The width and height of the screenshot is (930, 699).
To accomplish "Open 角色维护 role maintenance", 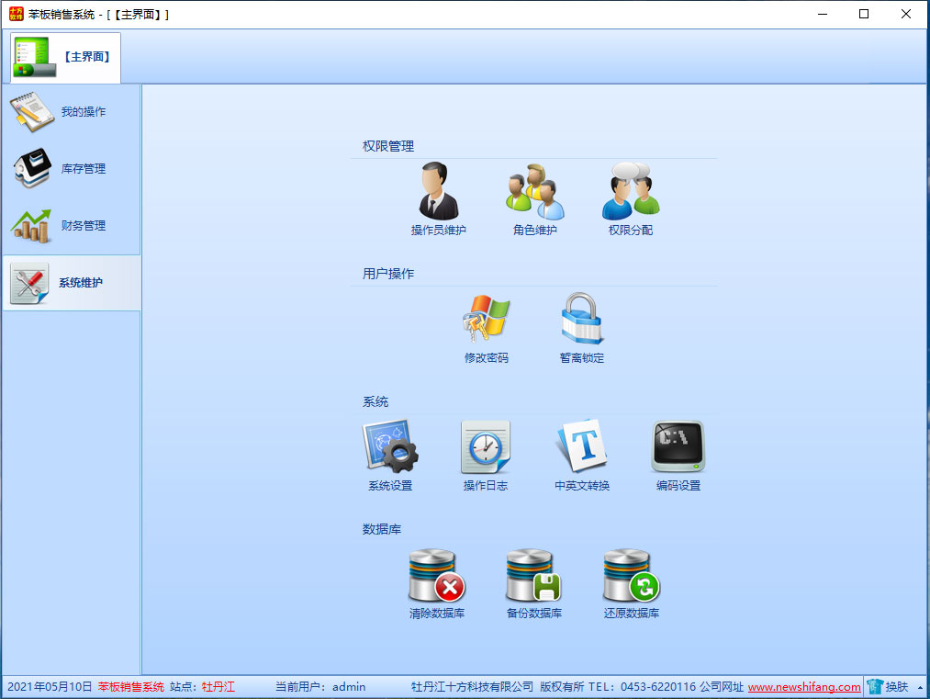I will pos(535,192).
